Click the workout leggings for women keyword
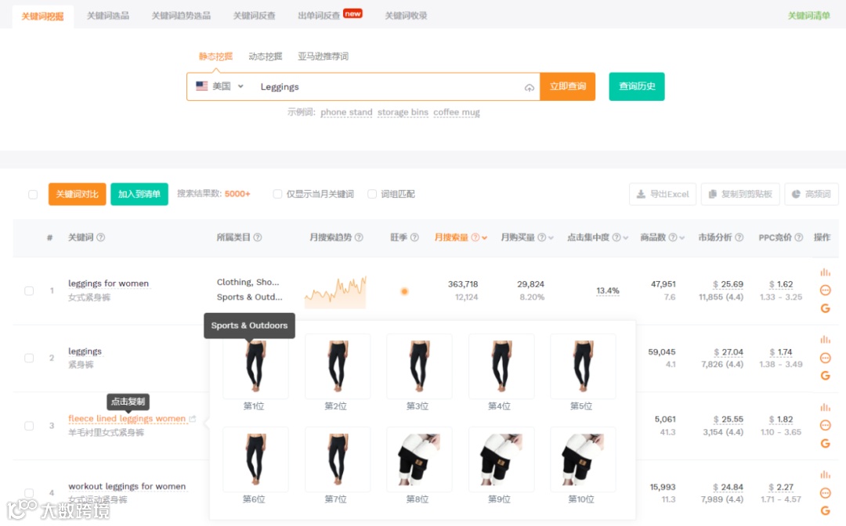Viewport: 846px width, 526px height. click(127, 486)
